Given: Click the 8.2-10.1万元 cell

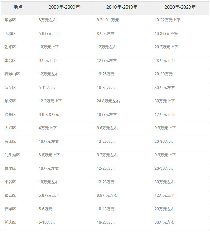Looking at the screenshot, I should pos(108,20).
